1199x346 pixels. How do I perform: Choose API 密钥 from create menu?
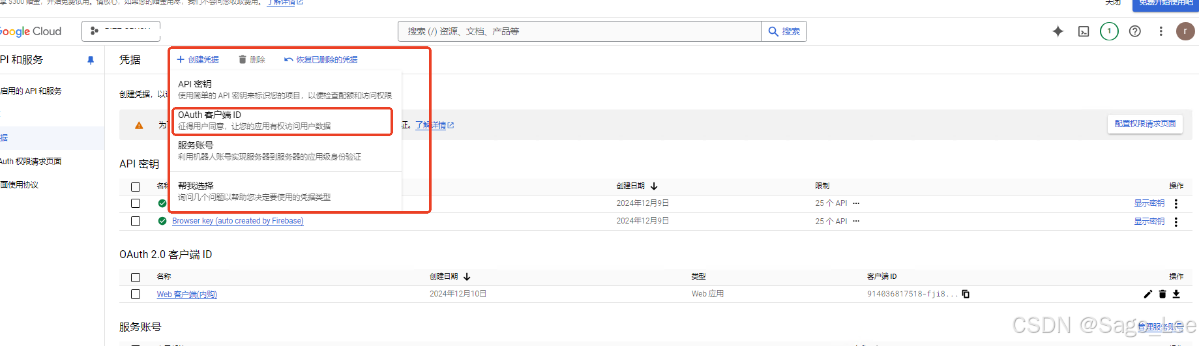click(x=285, y=89)
